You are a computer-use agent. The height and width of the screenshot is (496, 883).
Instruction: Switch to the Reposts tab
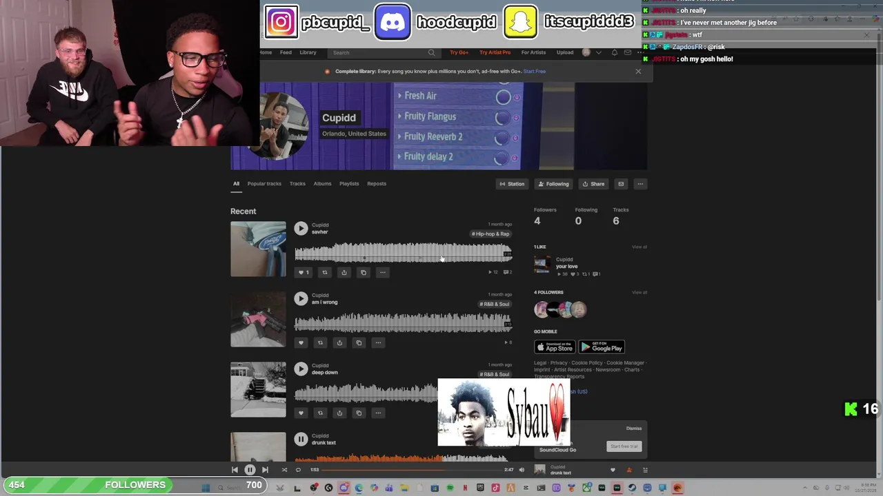(377, 184)
